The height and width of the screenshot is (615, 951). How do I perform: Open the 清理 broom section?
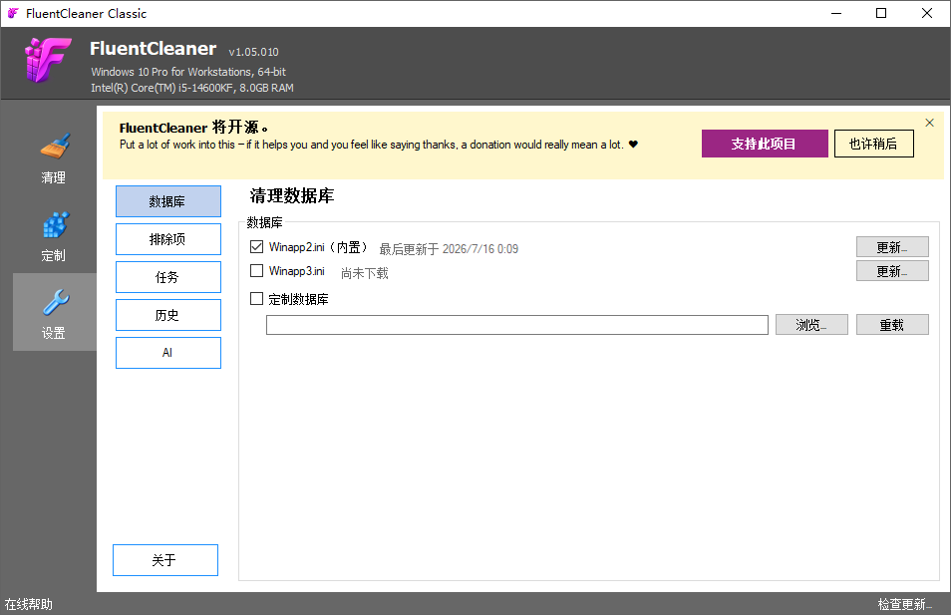pos(54,156)
